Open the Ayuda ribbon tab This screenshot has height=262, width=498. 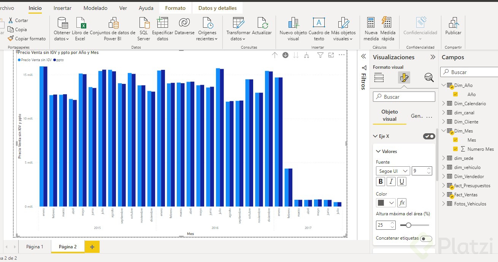point(146,8)
